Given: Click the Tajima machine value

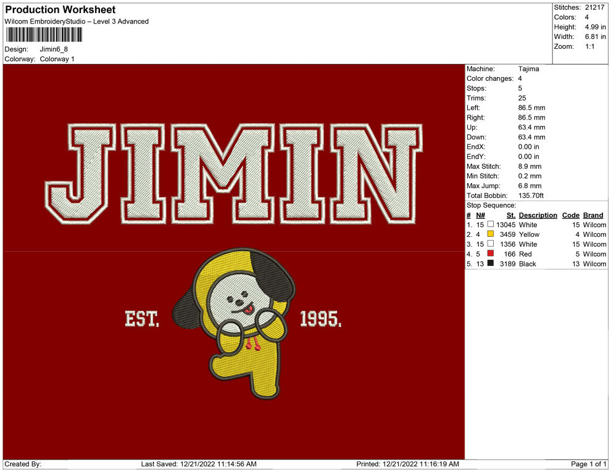Looking at the screenshot, I should tap(528, 69).
